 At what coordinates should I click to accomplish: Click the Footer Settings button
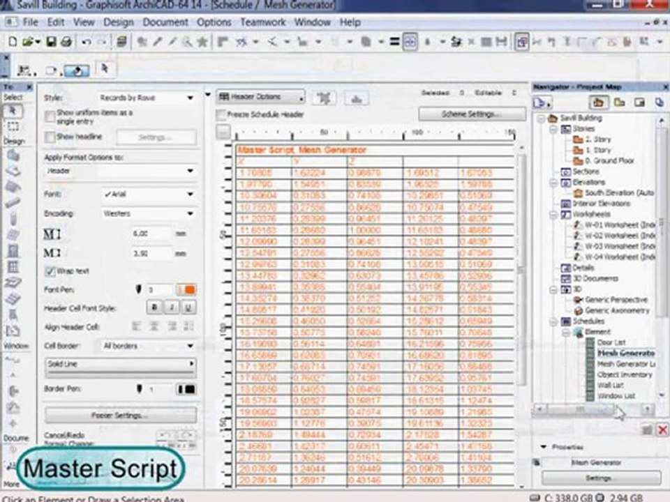tap(121, 415)
